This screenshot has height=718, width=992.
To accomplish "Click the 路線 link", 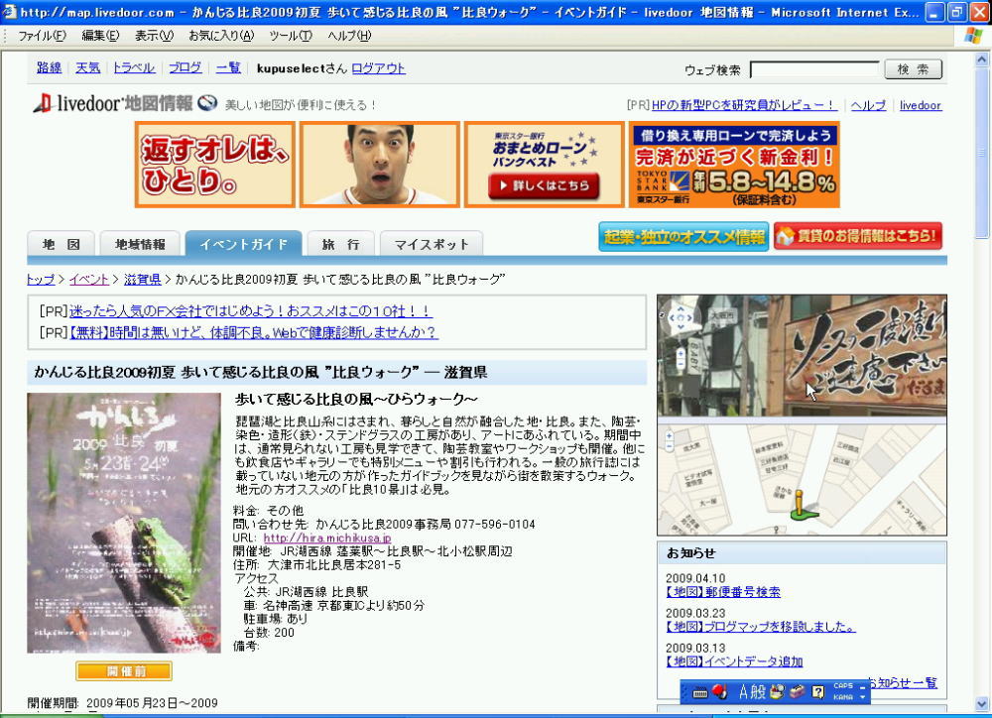I will point(49,67).
